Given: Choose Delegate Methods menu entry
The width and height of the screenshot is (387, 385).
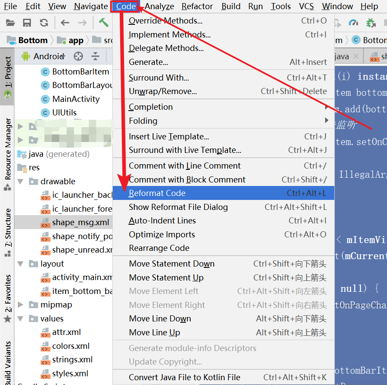Looking at the screenshot, I should pyautogui.click(x=224, y=48).
